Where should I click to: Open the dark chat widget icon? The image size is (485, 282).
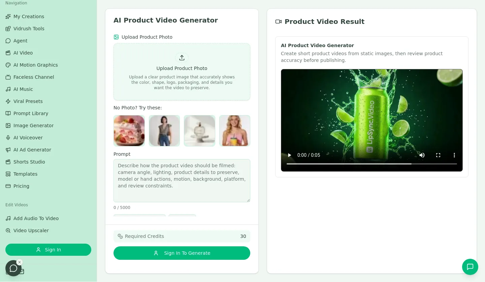(x=13, y=268)
